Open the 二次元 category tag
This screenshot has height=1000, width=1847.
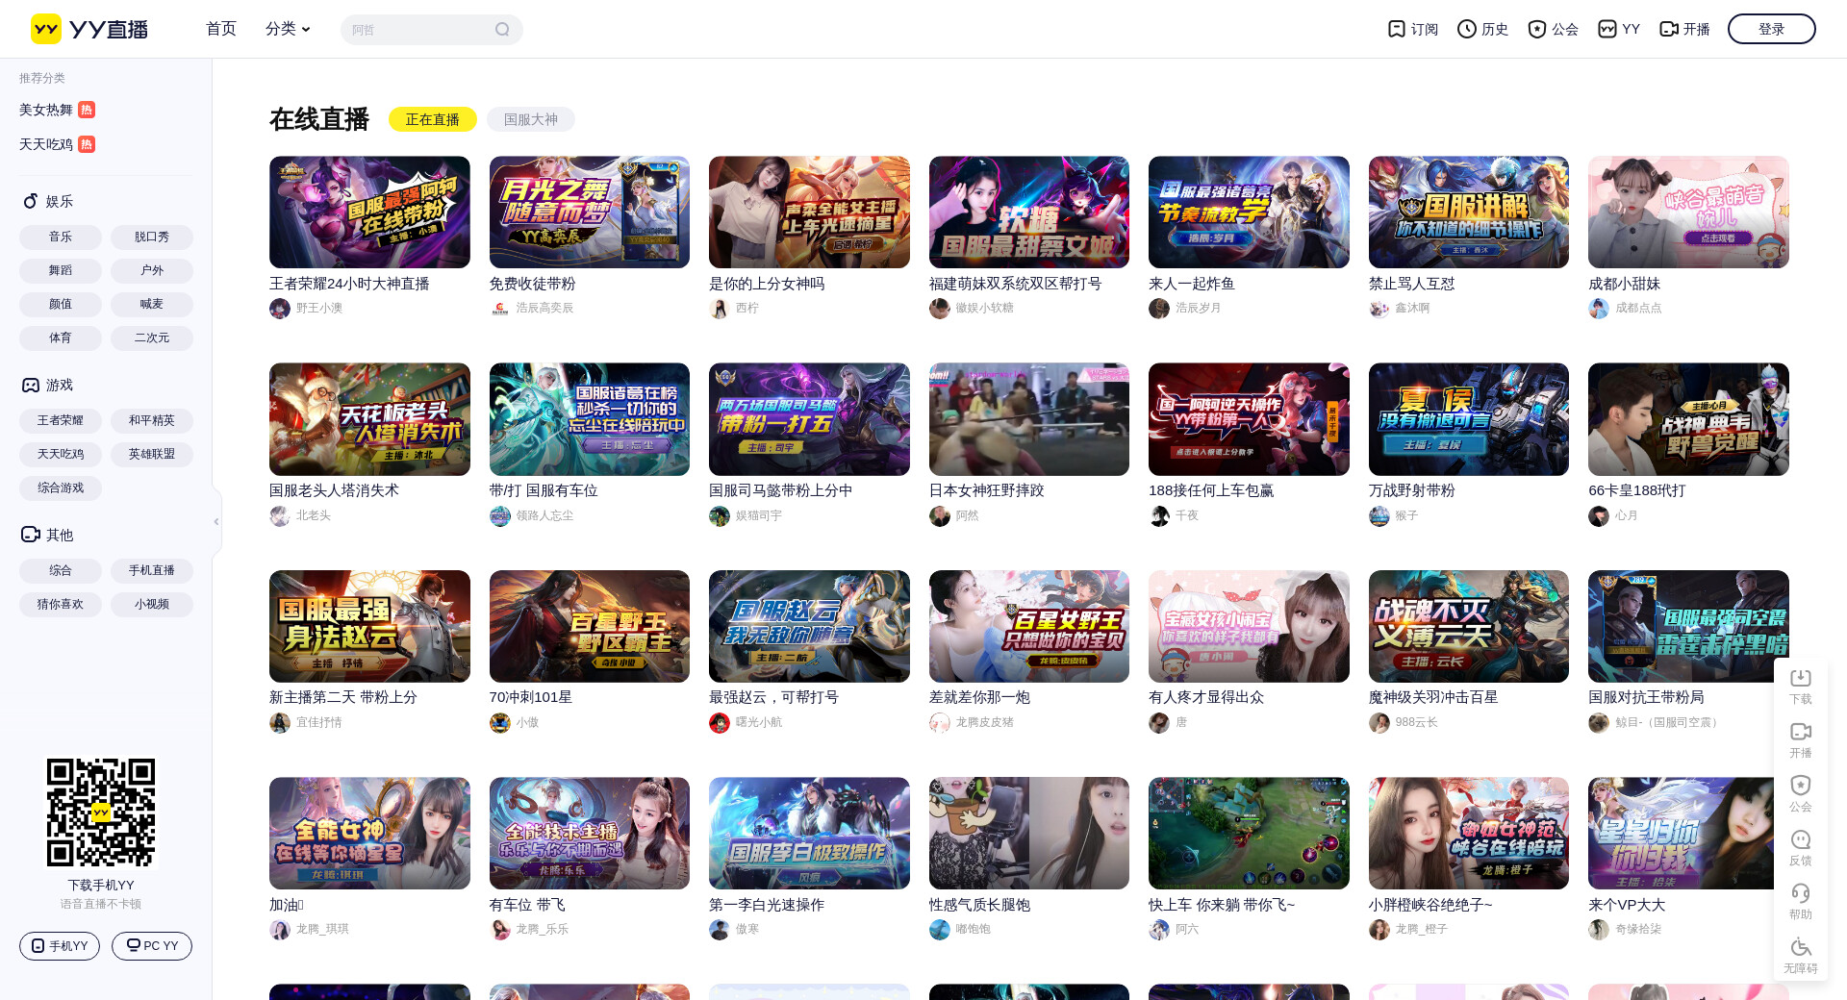coord(152,338)
